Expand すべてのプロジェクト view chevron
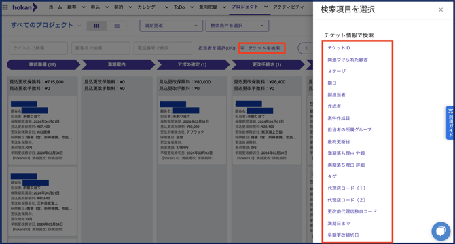The width and height of the screenshot is (455, 244). tap(79, 26)
